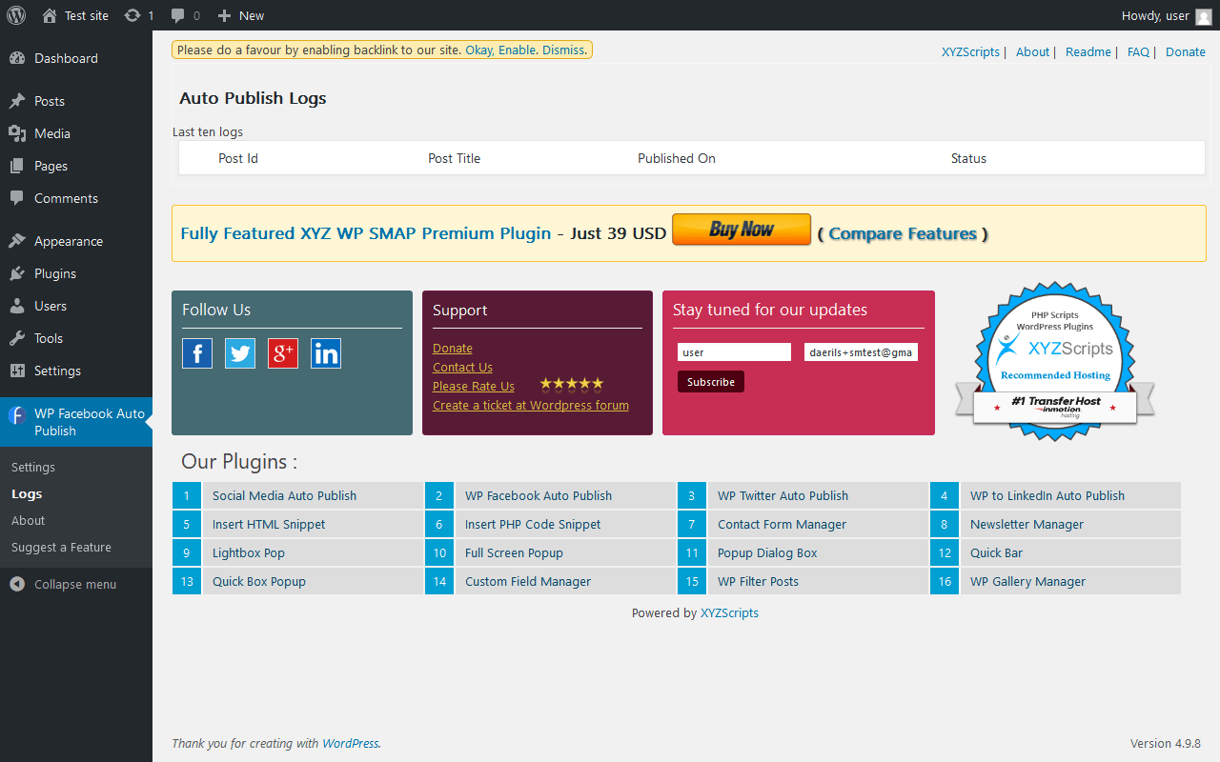Click the XYZScripts link beside Powered by

pyautogui.click(x=729, y=613)
